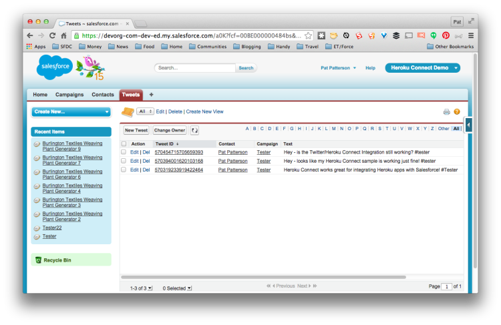Edit the tweet 570394001620103168 row

coord(134,161)
